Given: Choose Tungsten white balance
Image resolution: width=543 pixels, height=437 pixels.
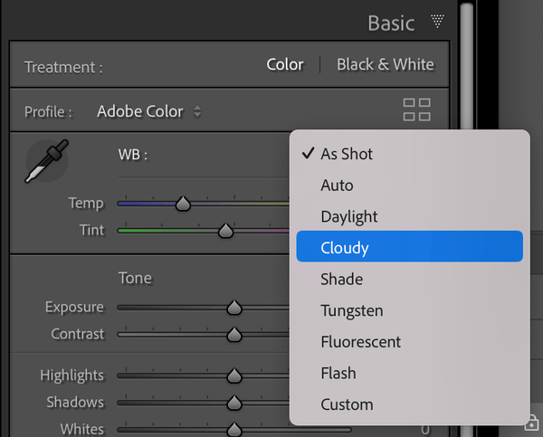Looking at the screenshot, I should pyautogui.click(x=410, y=310).
